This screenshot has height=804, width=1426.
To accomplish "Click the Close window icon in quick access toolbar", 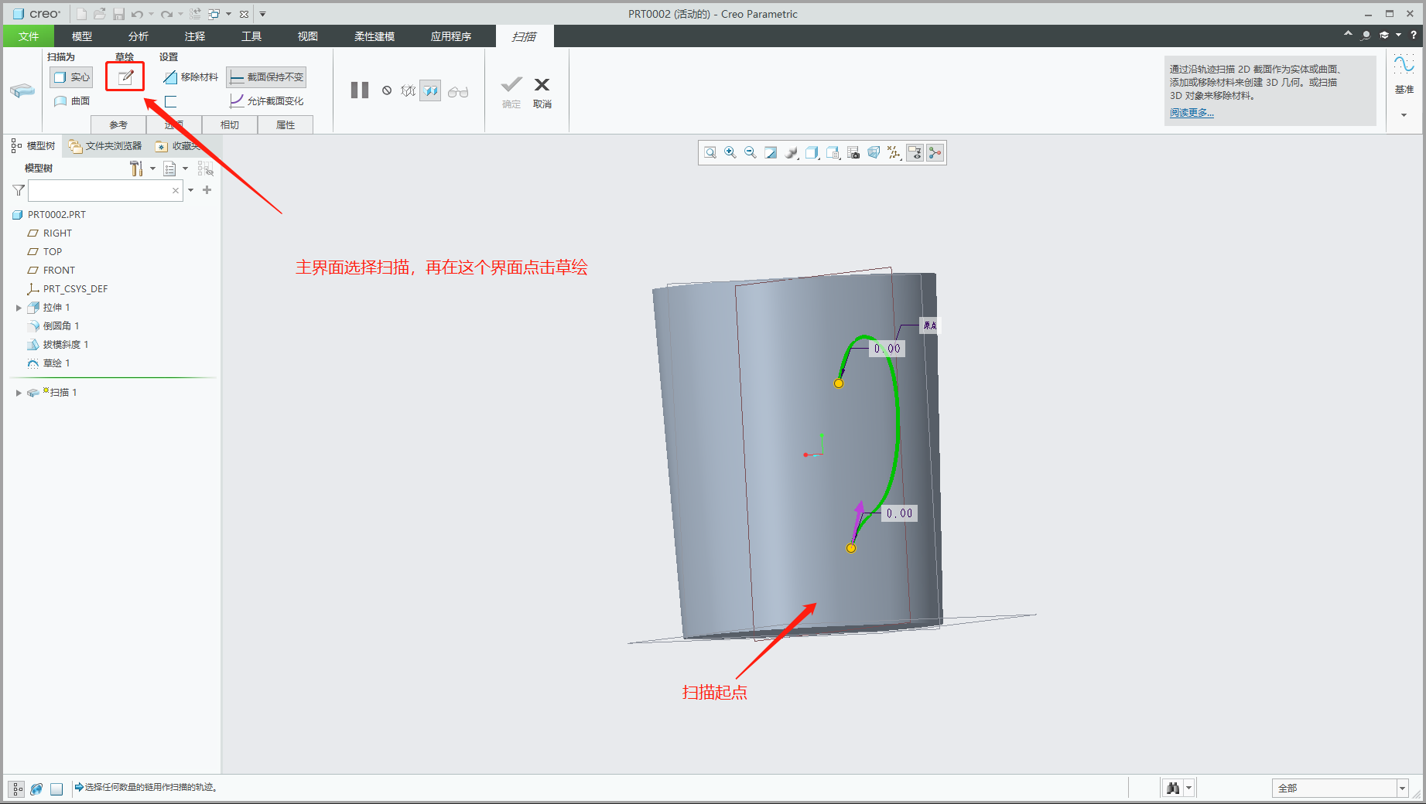I will pos(244,14).
